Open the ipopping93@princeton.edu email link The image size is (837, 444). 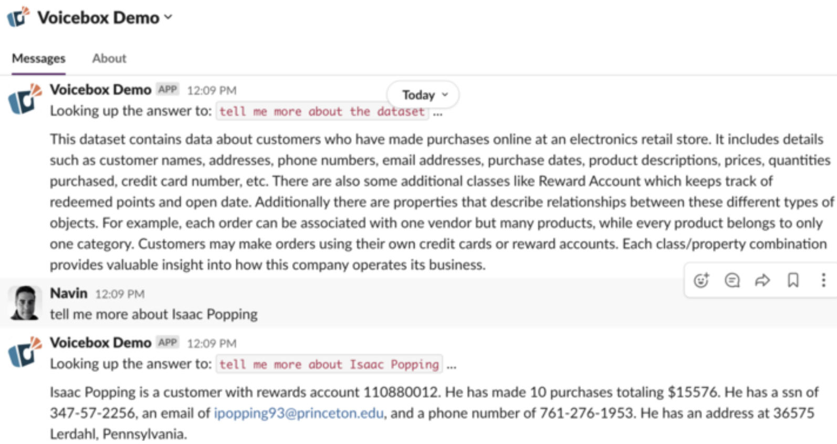pyautogui.click(x=298, y=413)
